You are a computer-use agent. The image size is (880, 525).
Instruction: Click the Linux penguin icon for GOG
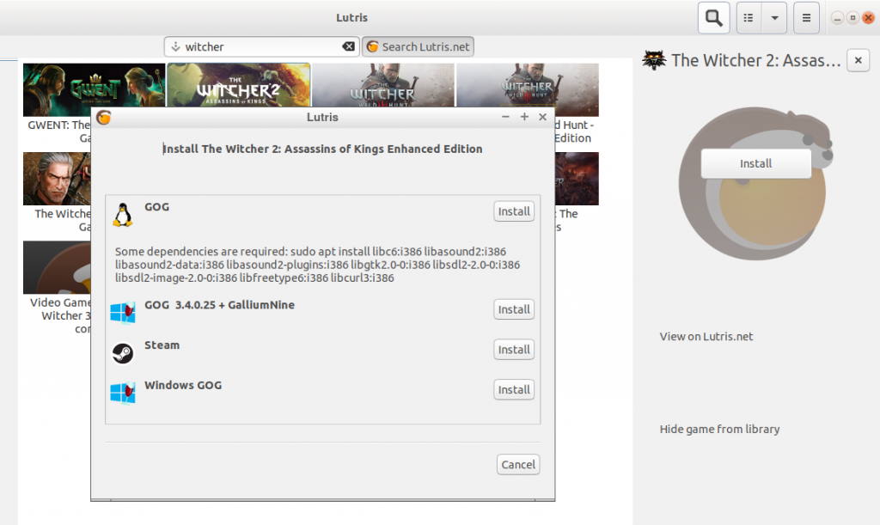coord(123,214)
